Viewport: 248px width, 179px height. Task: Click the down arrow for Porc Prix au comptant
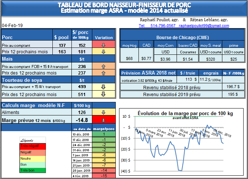104,45
